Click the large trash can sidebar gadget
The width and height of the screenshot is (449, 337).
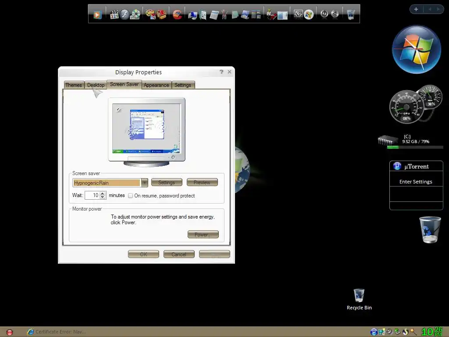point(430,229)
